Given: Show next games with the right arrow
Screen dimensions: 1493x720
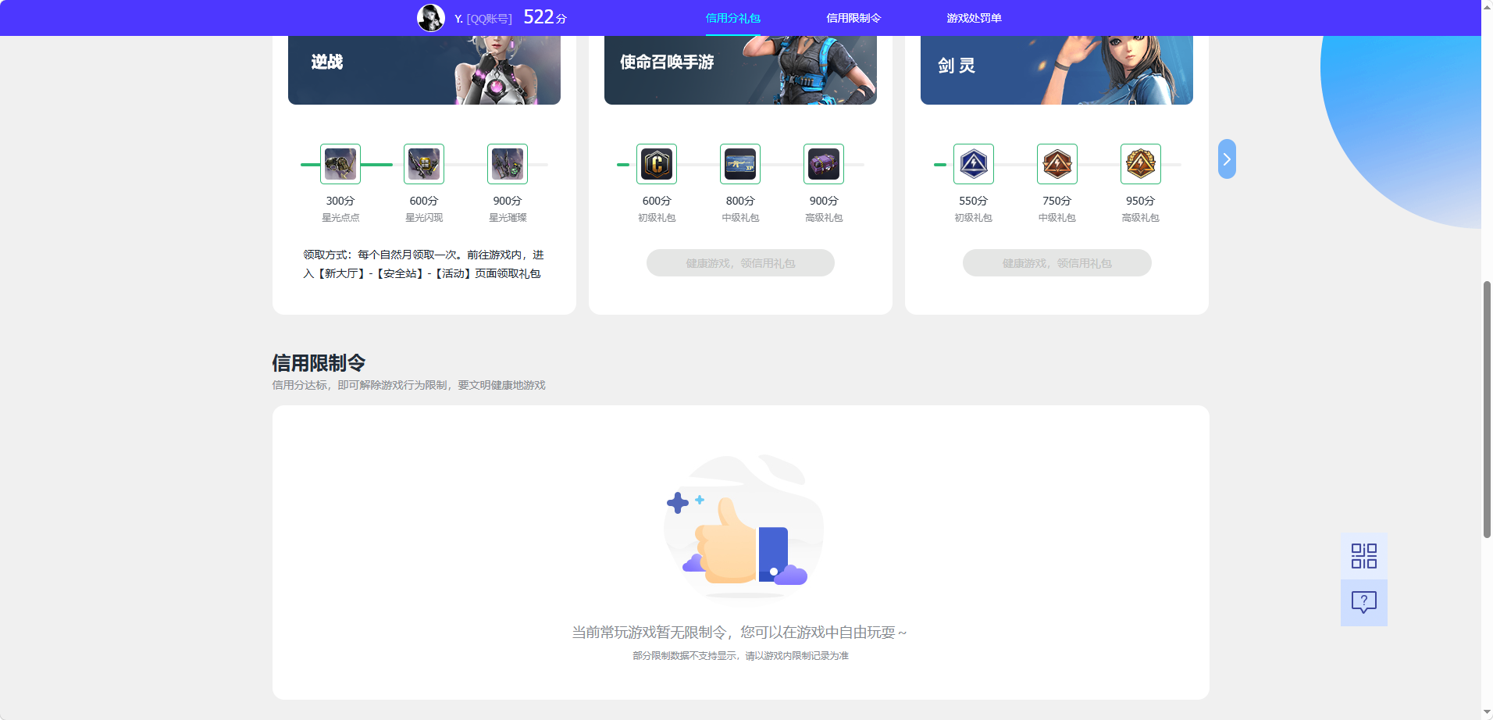Looking at the screenshot, I should pos(1227,159).
